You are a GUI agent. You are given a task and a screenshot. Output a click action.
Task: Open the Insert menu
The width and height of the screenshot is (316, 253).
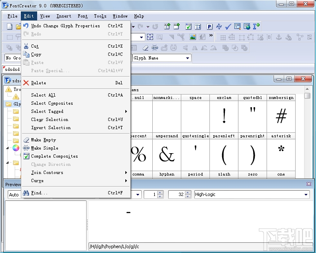64,16
